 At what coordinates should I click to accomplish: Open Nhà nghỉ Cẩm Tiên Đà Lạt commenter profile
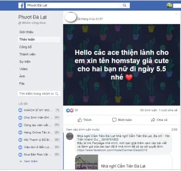point(96,136)
